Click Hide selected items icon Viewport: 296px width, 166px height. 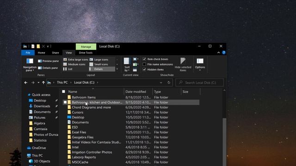[x=183, y=65]
